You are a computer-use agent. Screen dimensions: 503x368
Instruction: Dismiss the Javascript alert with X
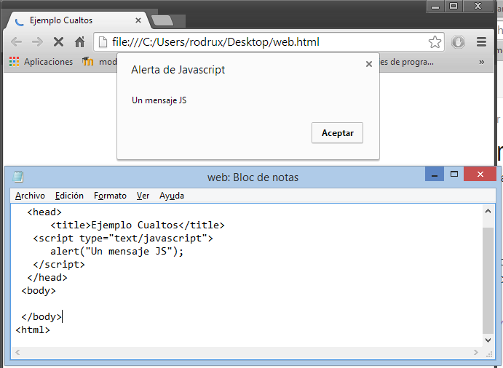click(369, 64)
